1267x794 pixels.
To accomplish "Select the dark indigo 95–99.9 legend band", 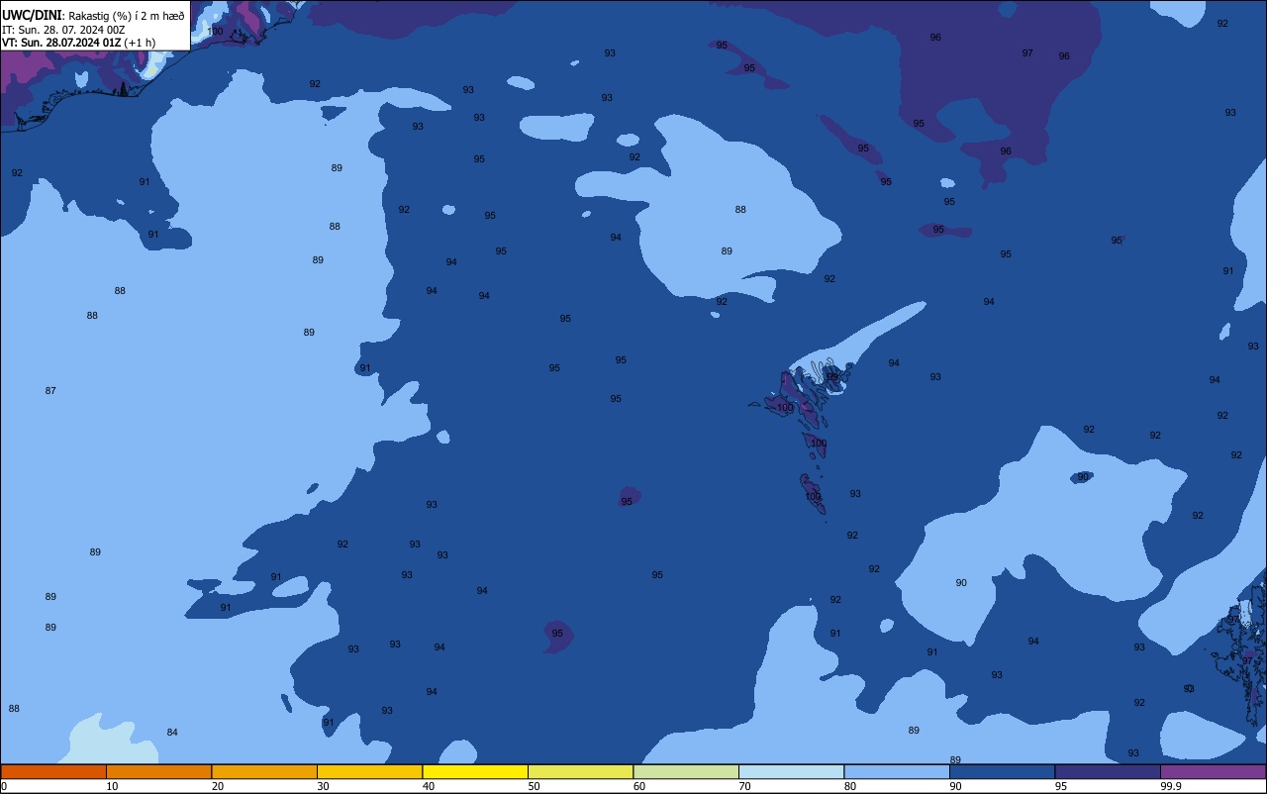I will tap(1108, 771).
